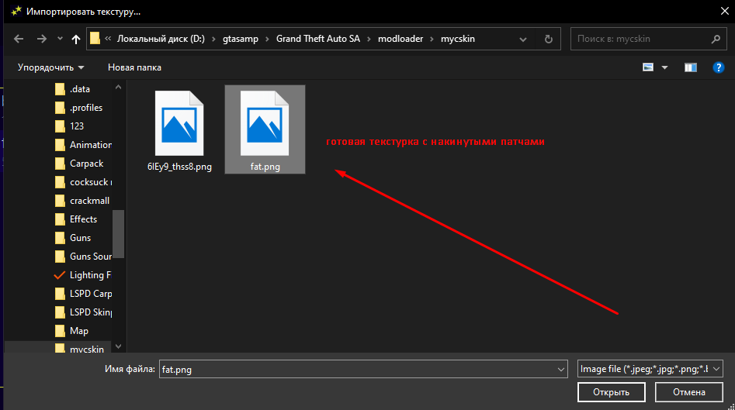Click the Отмена button
Image resolution: width=735 pixels, height=410 pixels.
pos(688,392)
